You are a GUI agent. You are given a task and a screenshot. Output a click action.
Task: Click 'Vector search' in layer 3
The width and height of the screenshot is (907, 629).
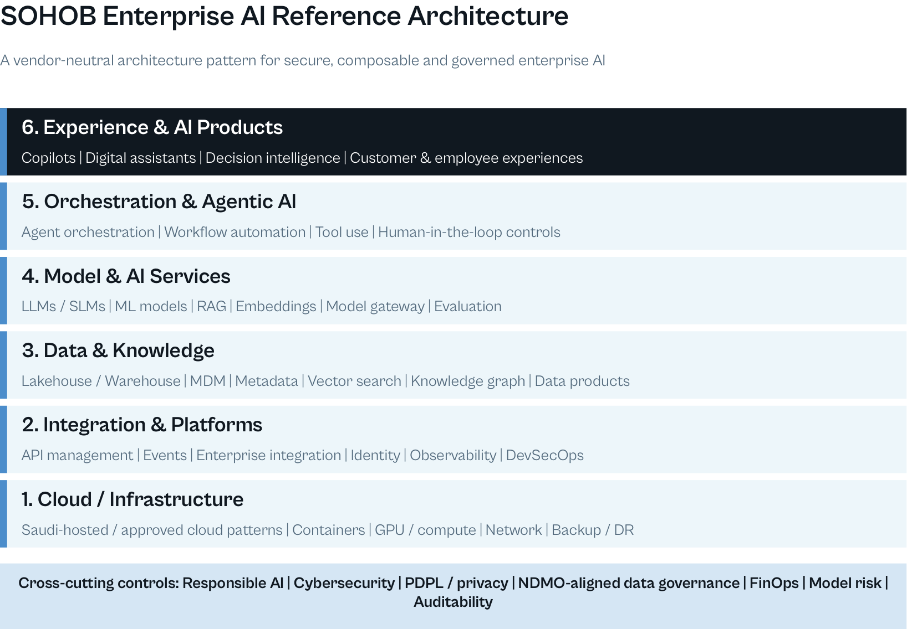coord(354,381)
